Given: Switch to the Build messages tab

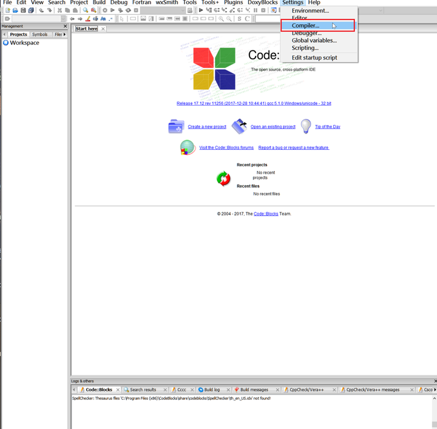Looking at the screenshot, I should pos(254,390).
